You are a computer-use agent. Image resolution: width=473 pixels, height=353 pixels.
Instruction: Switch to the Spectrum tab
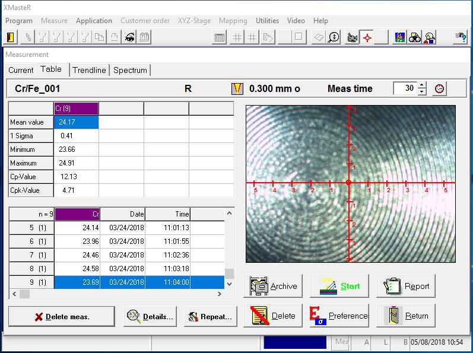point(130,70)
